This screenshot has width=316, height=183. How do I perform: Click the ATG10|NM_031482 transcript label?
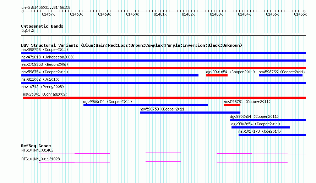coord(37,150)
